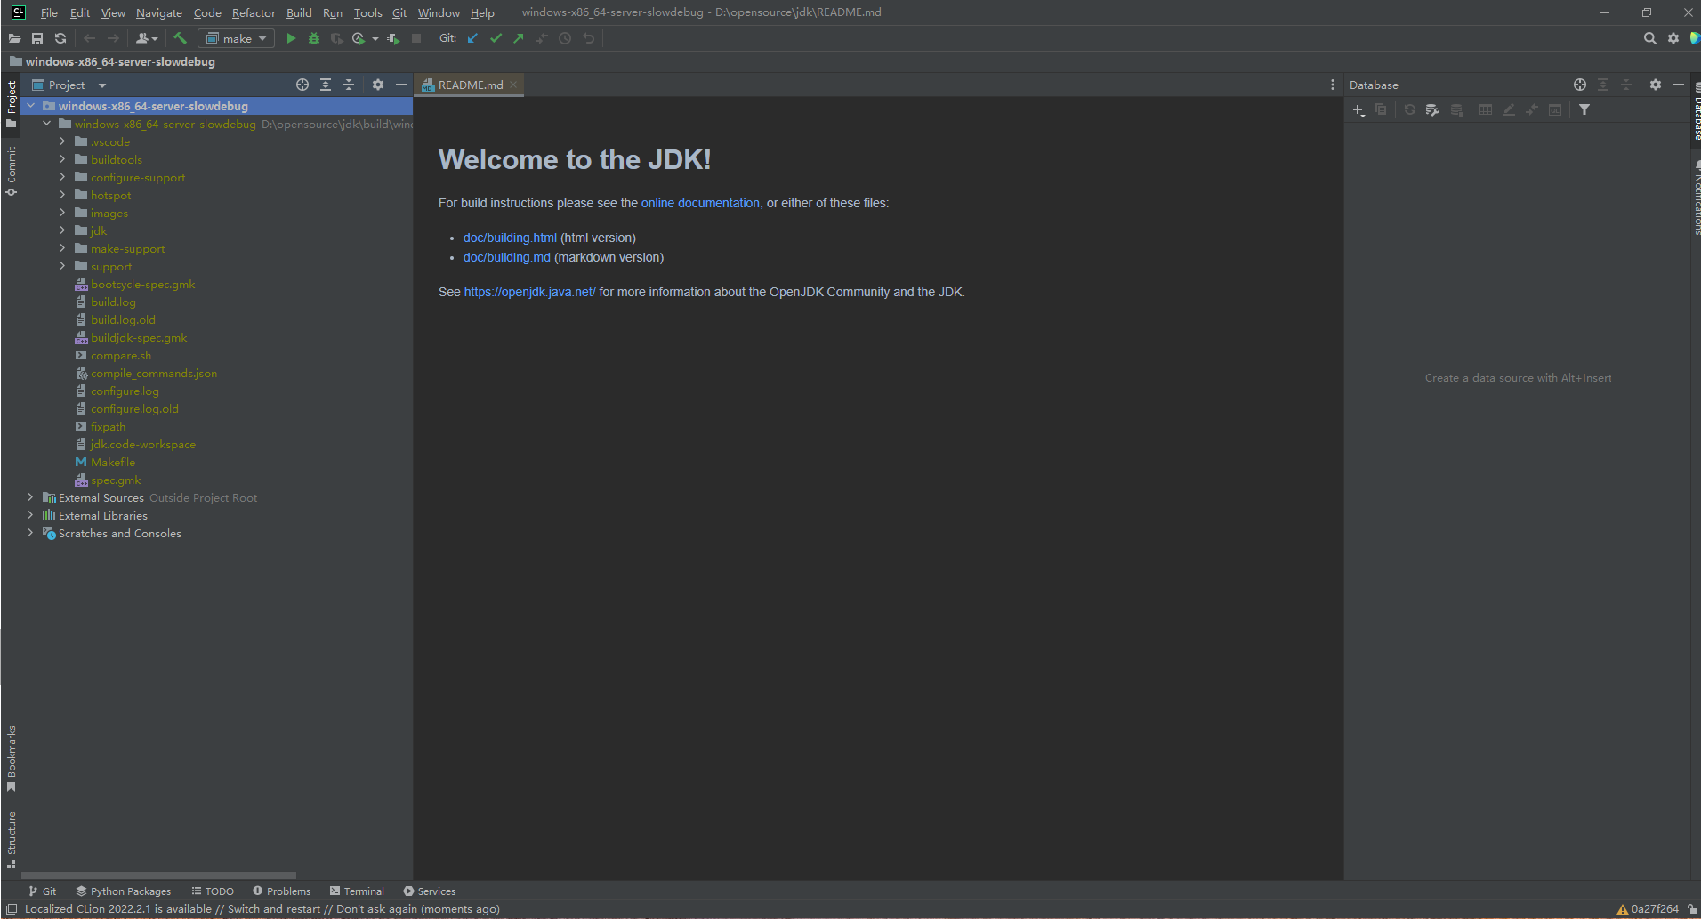
Task: Open the Services tool window
Action: point(429,891)
